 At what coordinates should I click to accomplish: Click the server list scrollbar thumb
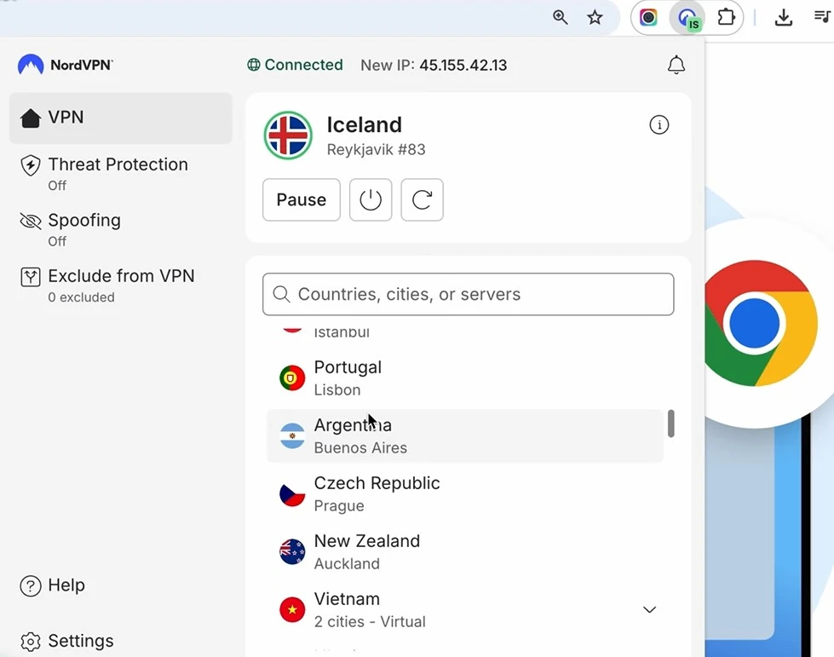tap(670, 424)
